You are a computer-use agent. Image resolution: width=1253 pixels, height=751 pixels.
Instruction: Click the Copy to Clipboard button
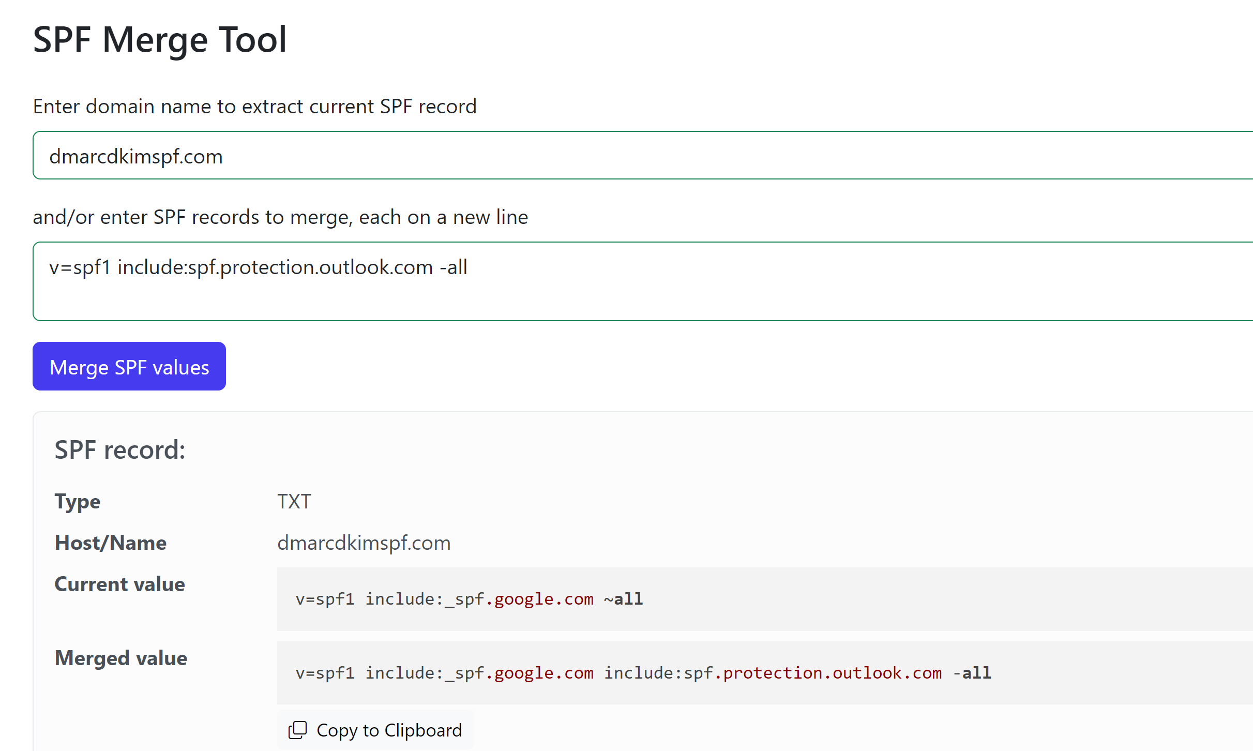375,730
